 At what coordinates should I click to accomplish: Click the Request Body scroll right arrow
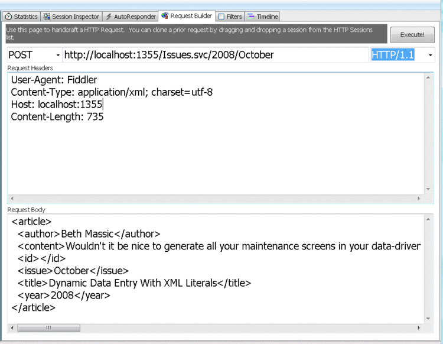pos(419,328)
